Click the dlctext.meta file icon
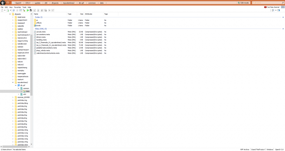This screenshot has width=285, height=151. [35, 37]
